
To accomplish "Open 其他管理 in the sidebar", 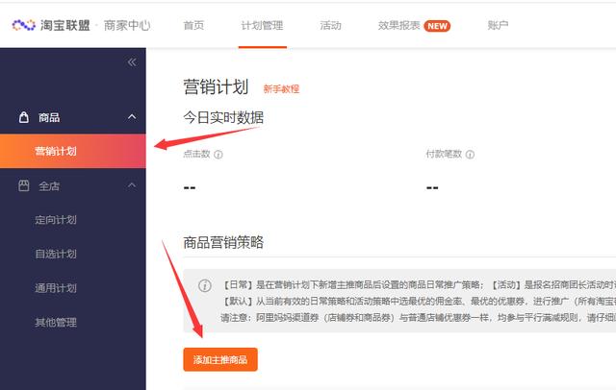I will (x=56, y=323).
